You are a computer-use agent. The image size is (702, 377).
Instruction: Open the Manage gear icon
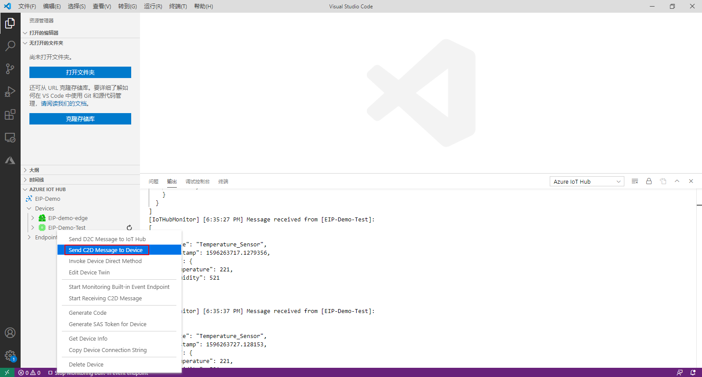click(x=10, y=356)
